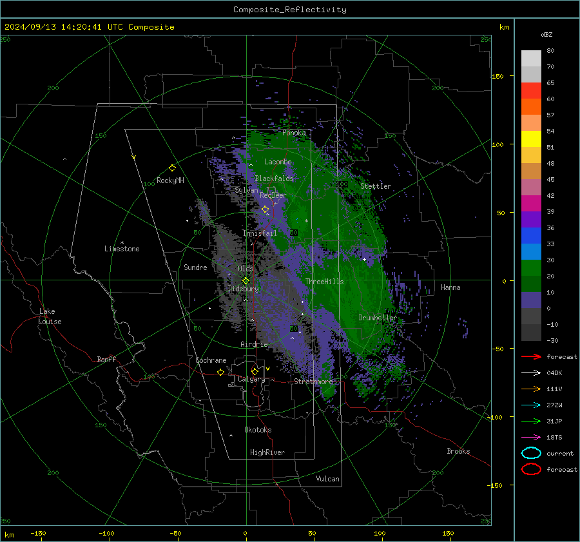Click the Okotoks town label

[258, 430]
